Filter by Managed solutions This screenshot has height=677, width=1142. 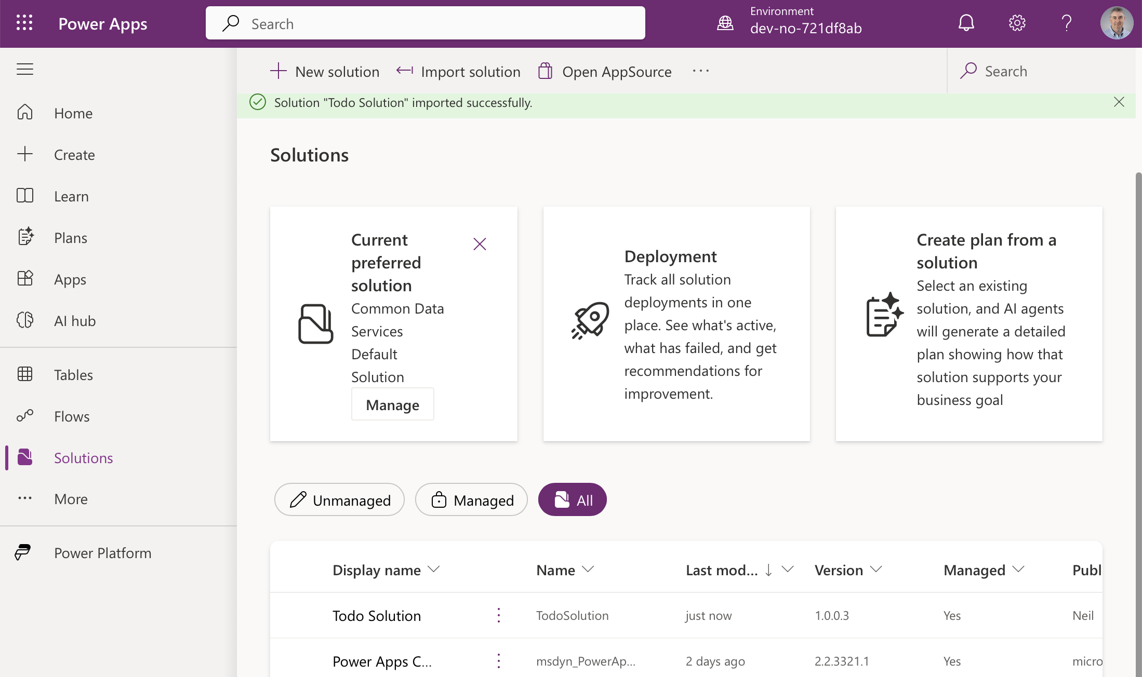pyautogui.click(x=471, y=499)
